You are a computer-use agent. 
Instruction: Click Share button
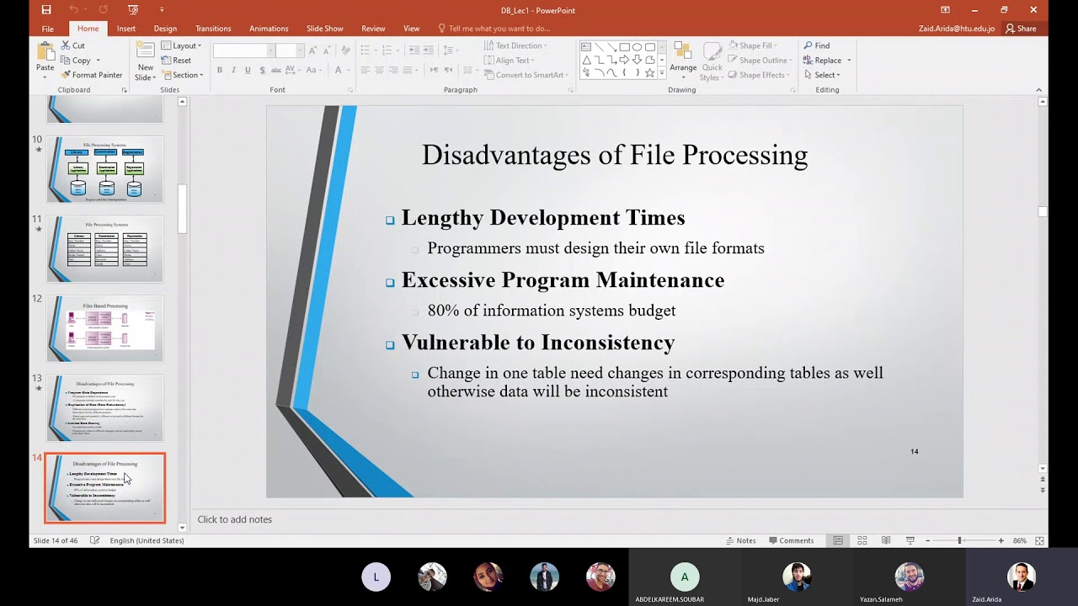[1021, 29]
